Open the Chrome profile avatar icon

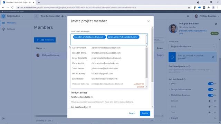[x=213, y=8]
